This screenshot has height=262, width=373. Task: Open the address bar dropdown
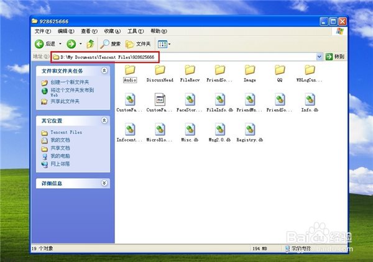[319, 56]
